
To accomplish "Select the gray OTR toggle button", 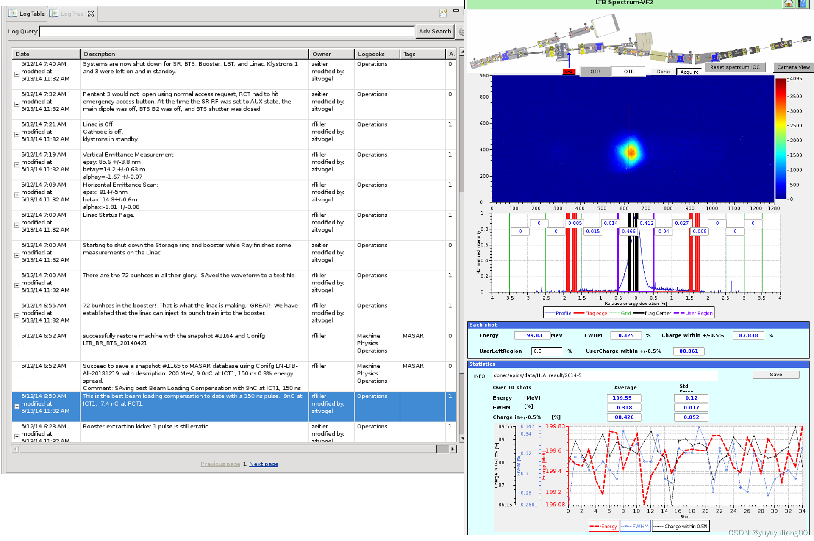I will tap(595, 72).
